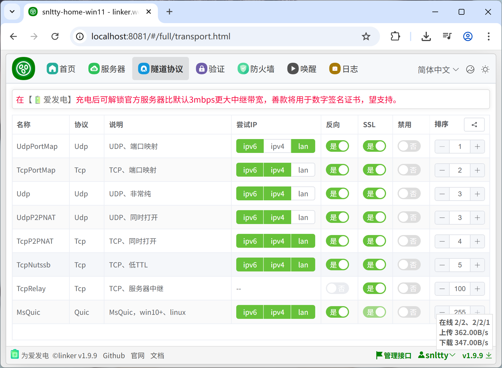Image resolution: width=502 pixels, height=368 pixels.
Task: Toggle SSL switch for TcpNutssb row
Action: click(x=374, y=265)
